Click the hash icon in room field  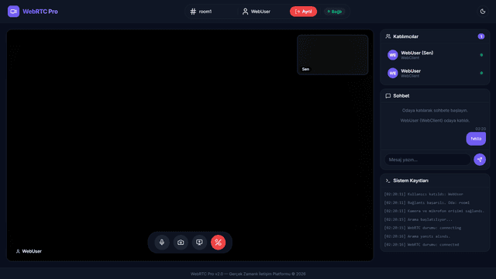tap(193, 12)
